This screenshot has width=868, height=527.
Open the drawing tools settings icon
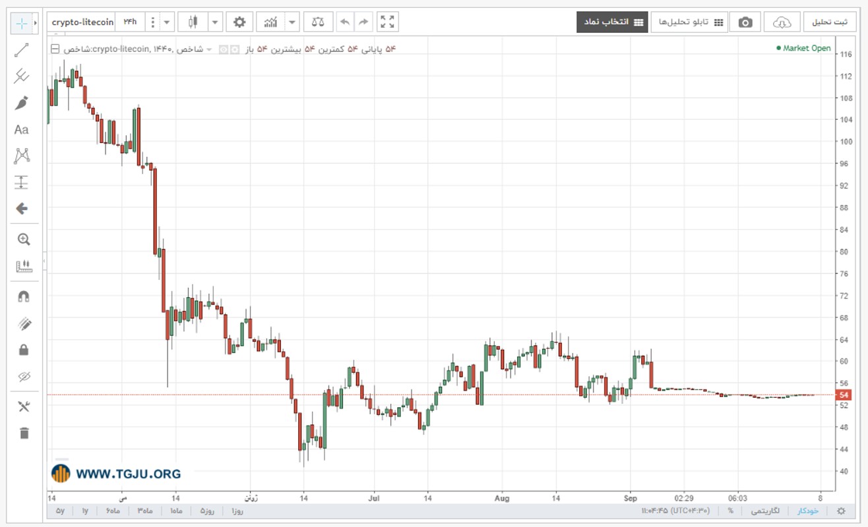(x=24, y=406)
